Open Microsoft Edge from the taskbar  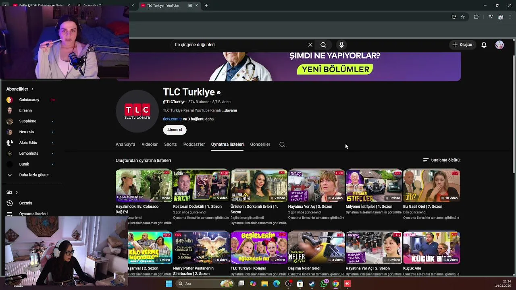(x=277, y=284)
